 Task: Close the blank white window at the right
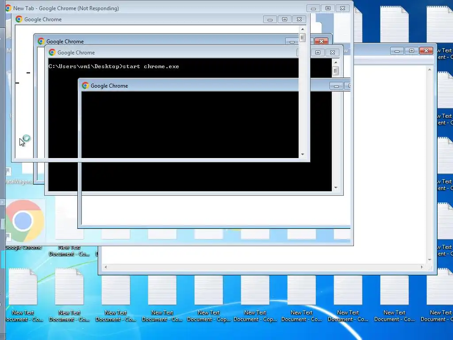click(426, 51)
